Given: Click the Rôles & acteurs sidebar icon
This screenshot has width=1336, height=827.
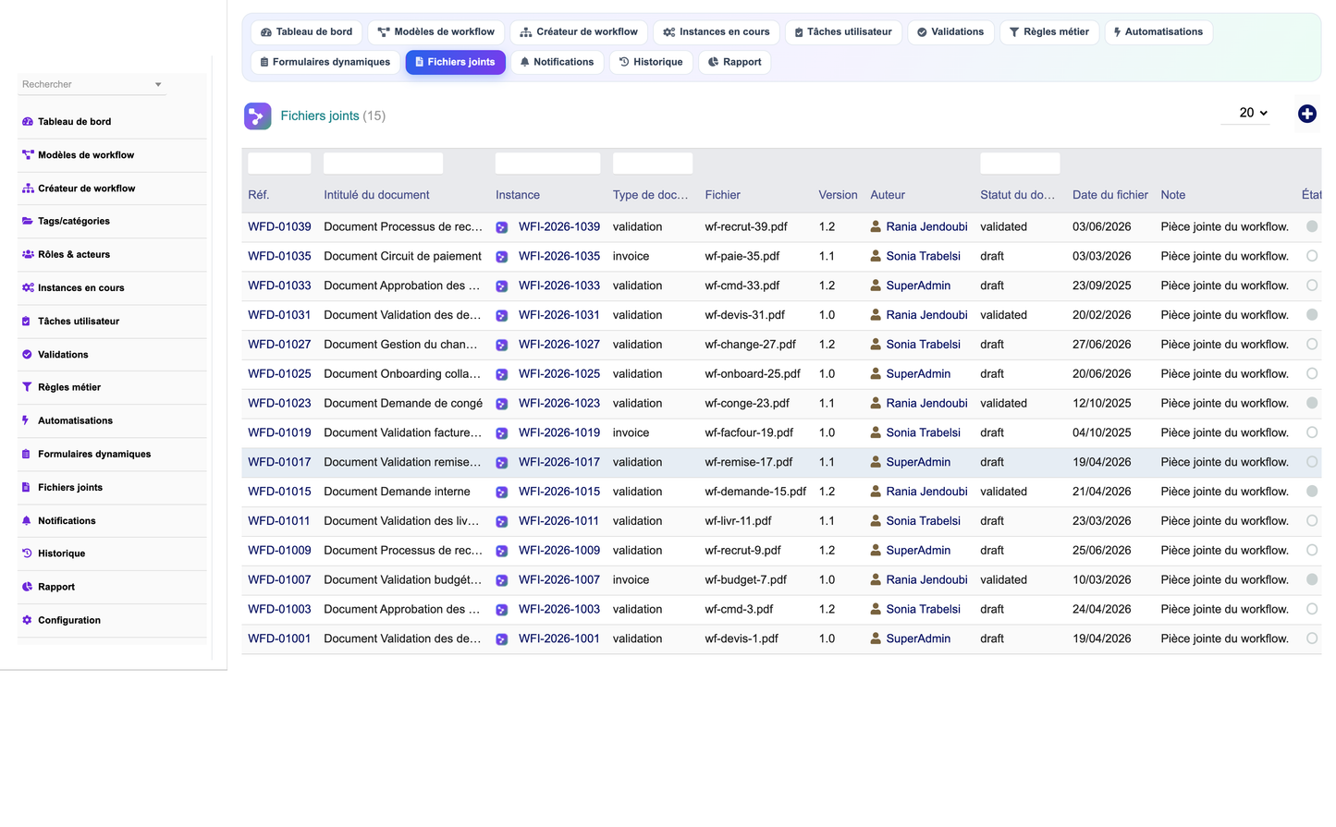Looking at the screenshot, I should (x=27, y=254).
